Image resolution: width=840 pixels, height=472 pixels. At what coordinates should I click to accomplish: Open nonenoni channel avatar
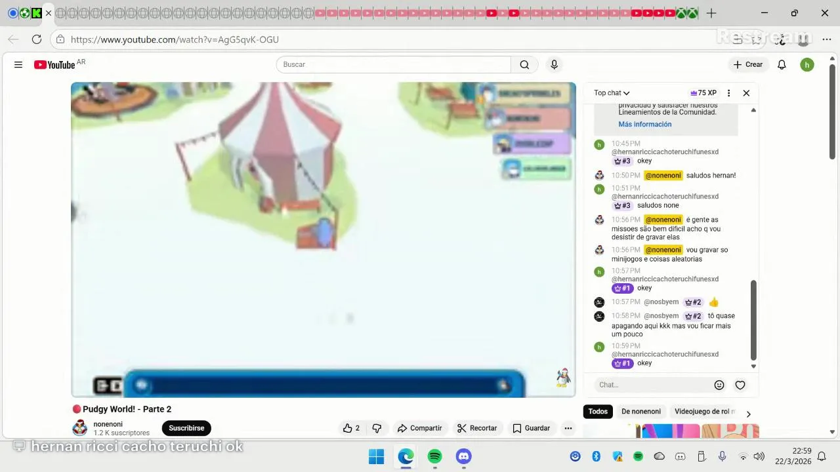pos(79,428)
